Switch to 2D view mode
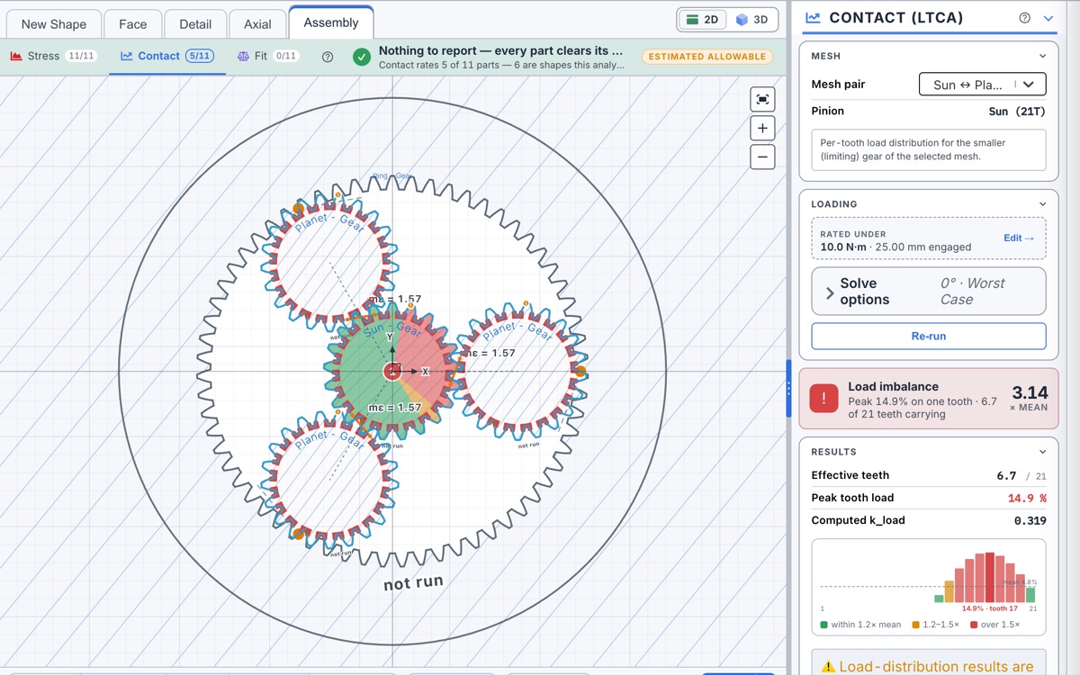1080x675 pixels. 702,19
